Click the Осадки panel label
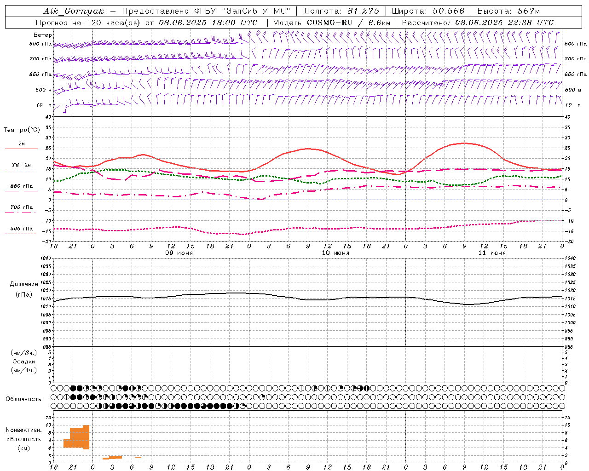 point(24,362)
